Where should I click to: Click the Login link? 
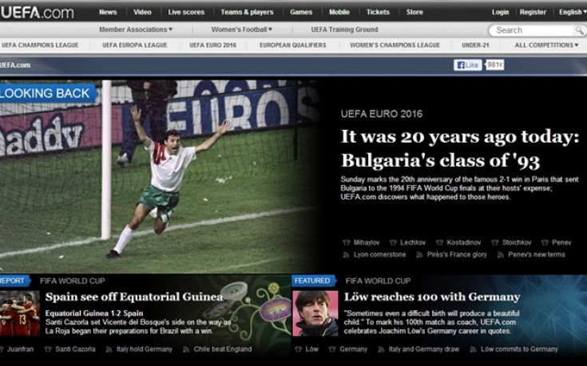(500, 12)
